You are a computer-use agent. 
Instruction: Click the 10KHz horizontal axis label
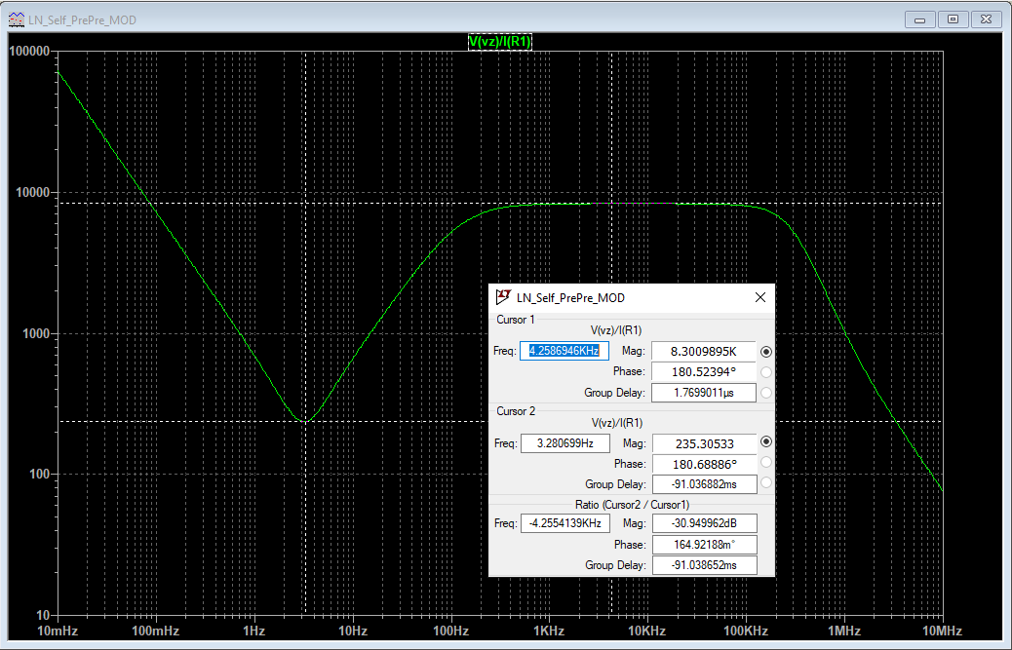click(647, 631)
